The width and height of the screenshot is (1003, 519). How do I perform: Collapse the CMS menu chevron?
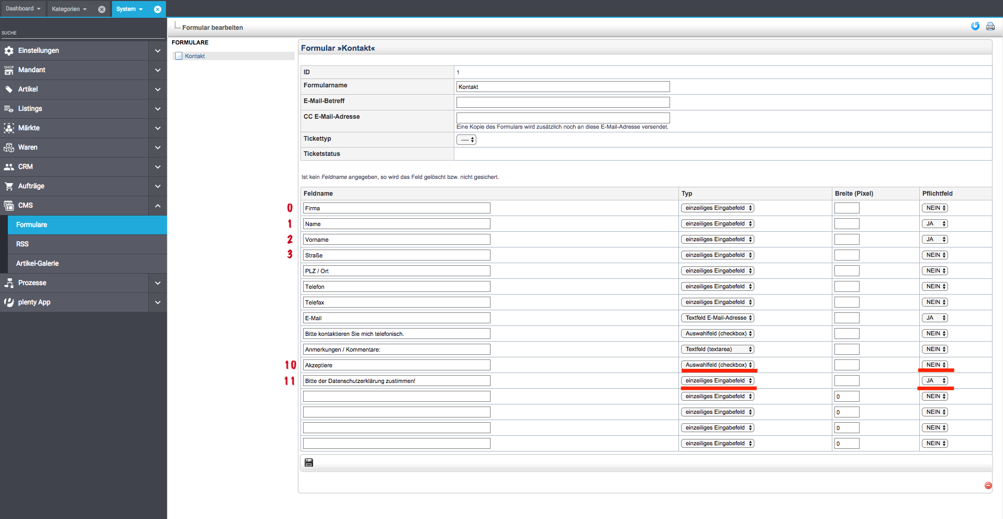tap(158, 206)
